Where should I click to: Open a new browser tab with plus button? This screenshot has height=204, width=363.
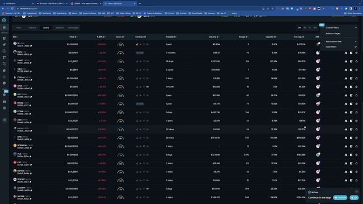140,3
